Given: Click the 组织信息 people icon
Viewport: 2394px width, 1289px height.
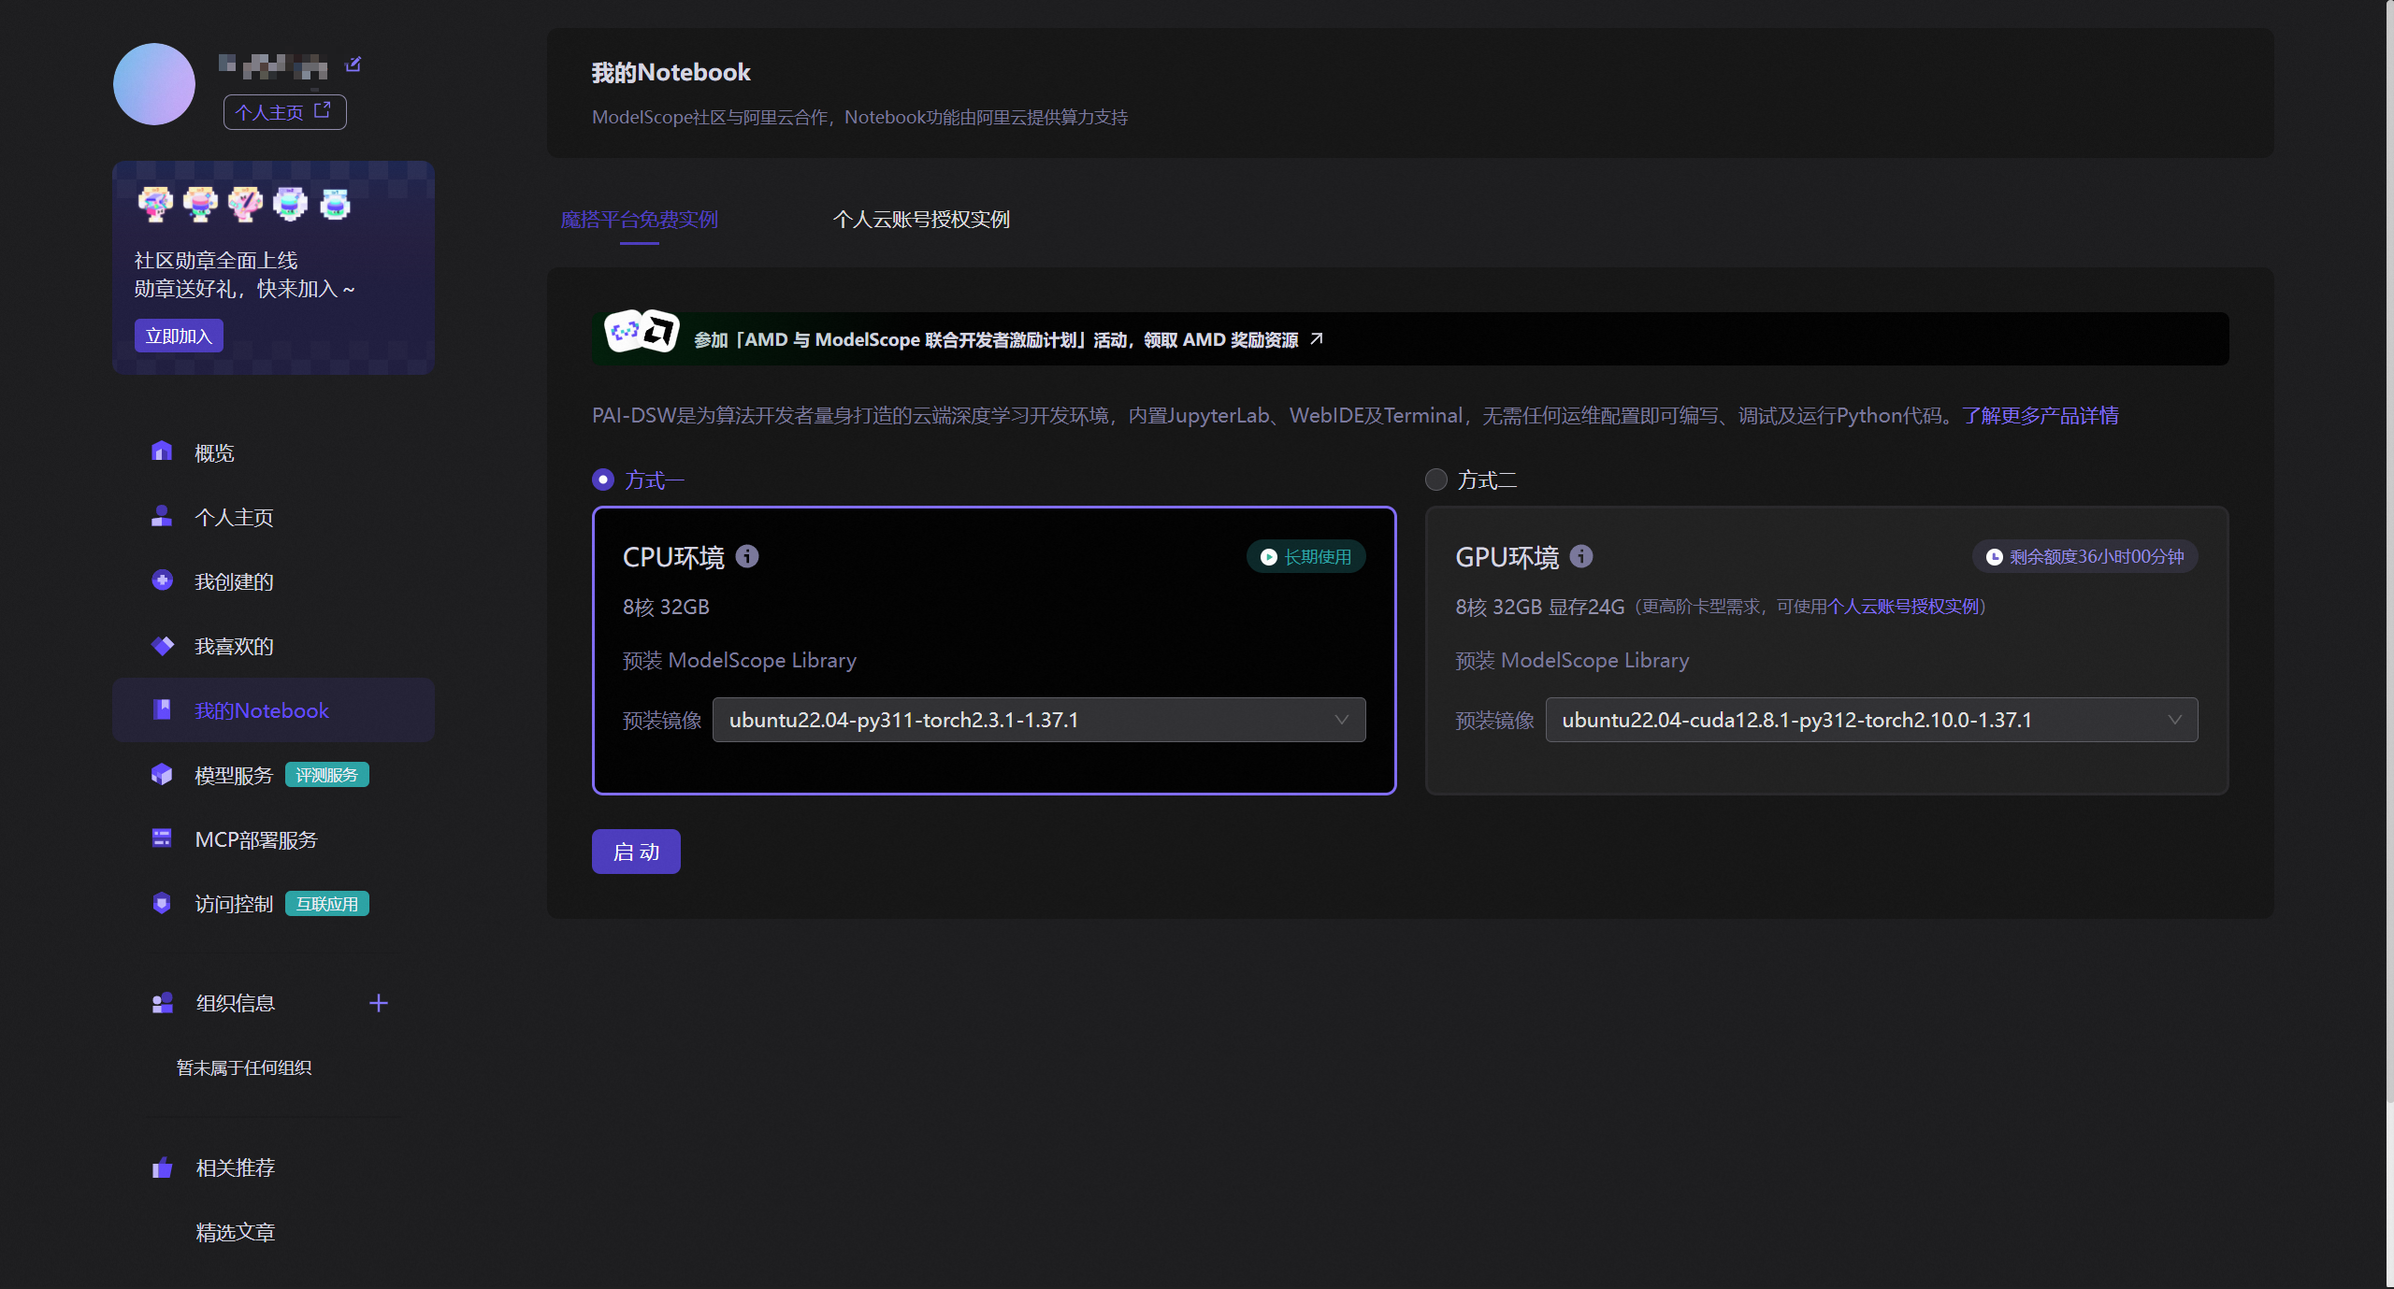Looking at the screenshot, I should coord(163,1003).
